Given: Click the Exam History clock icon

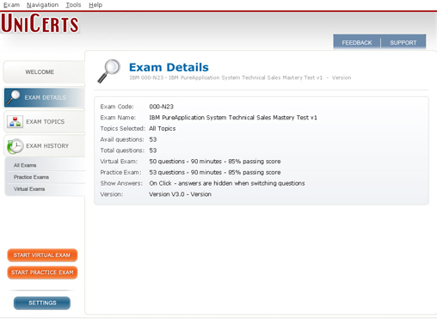Looking at the screenshot, I should pos(15,146).
